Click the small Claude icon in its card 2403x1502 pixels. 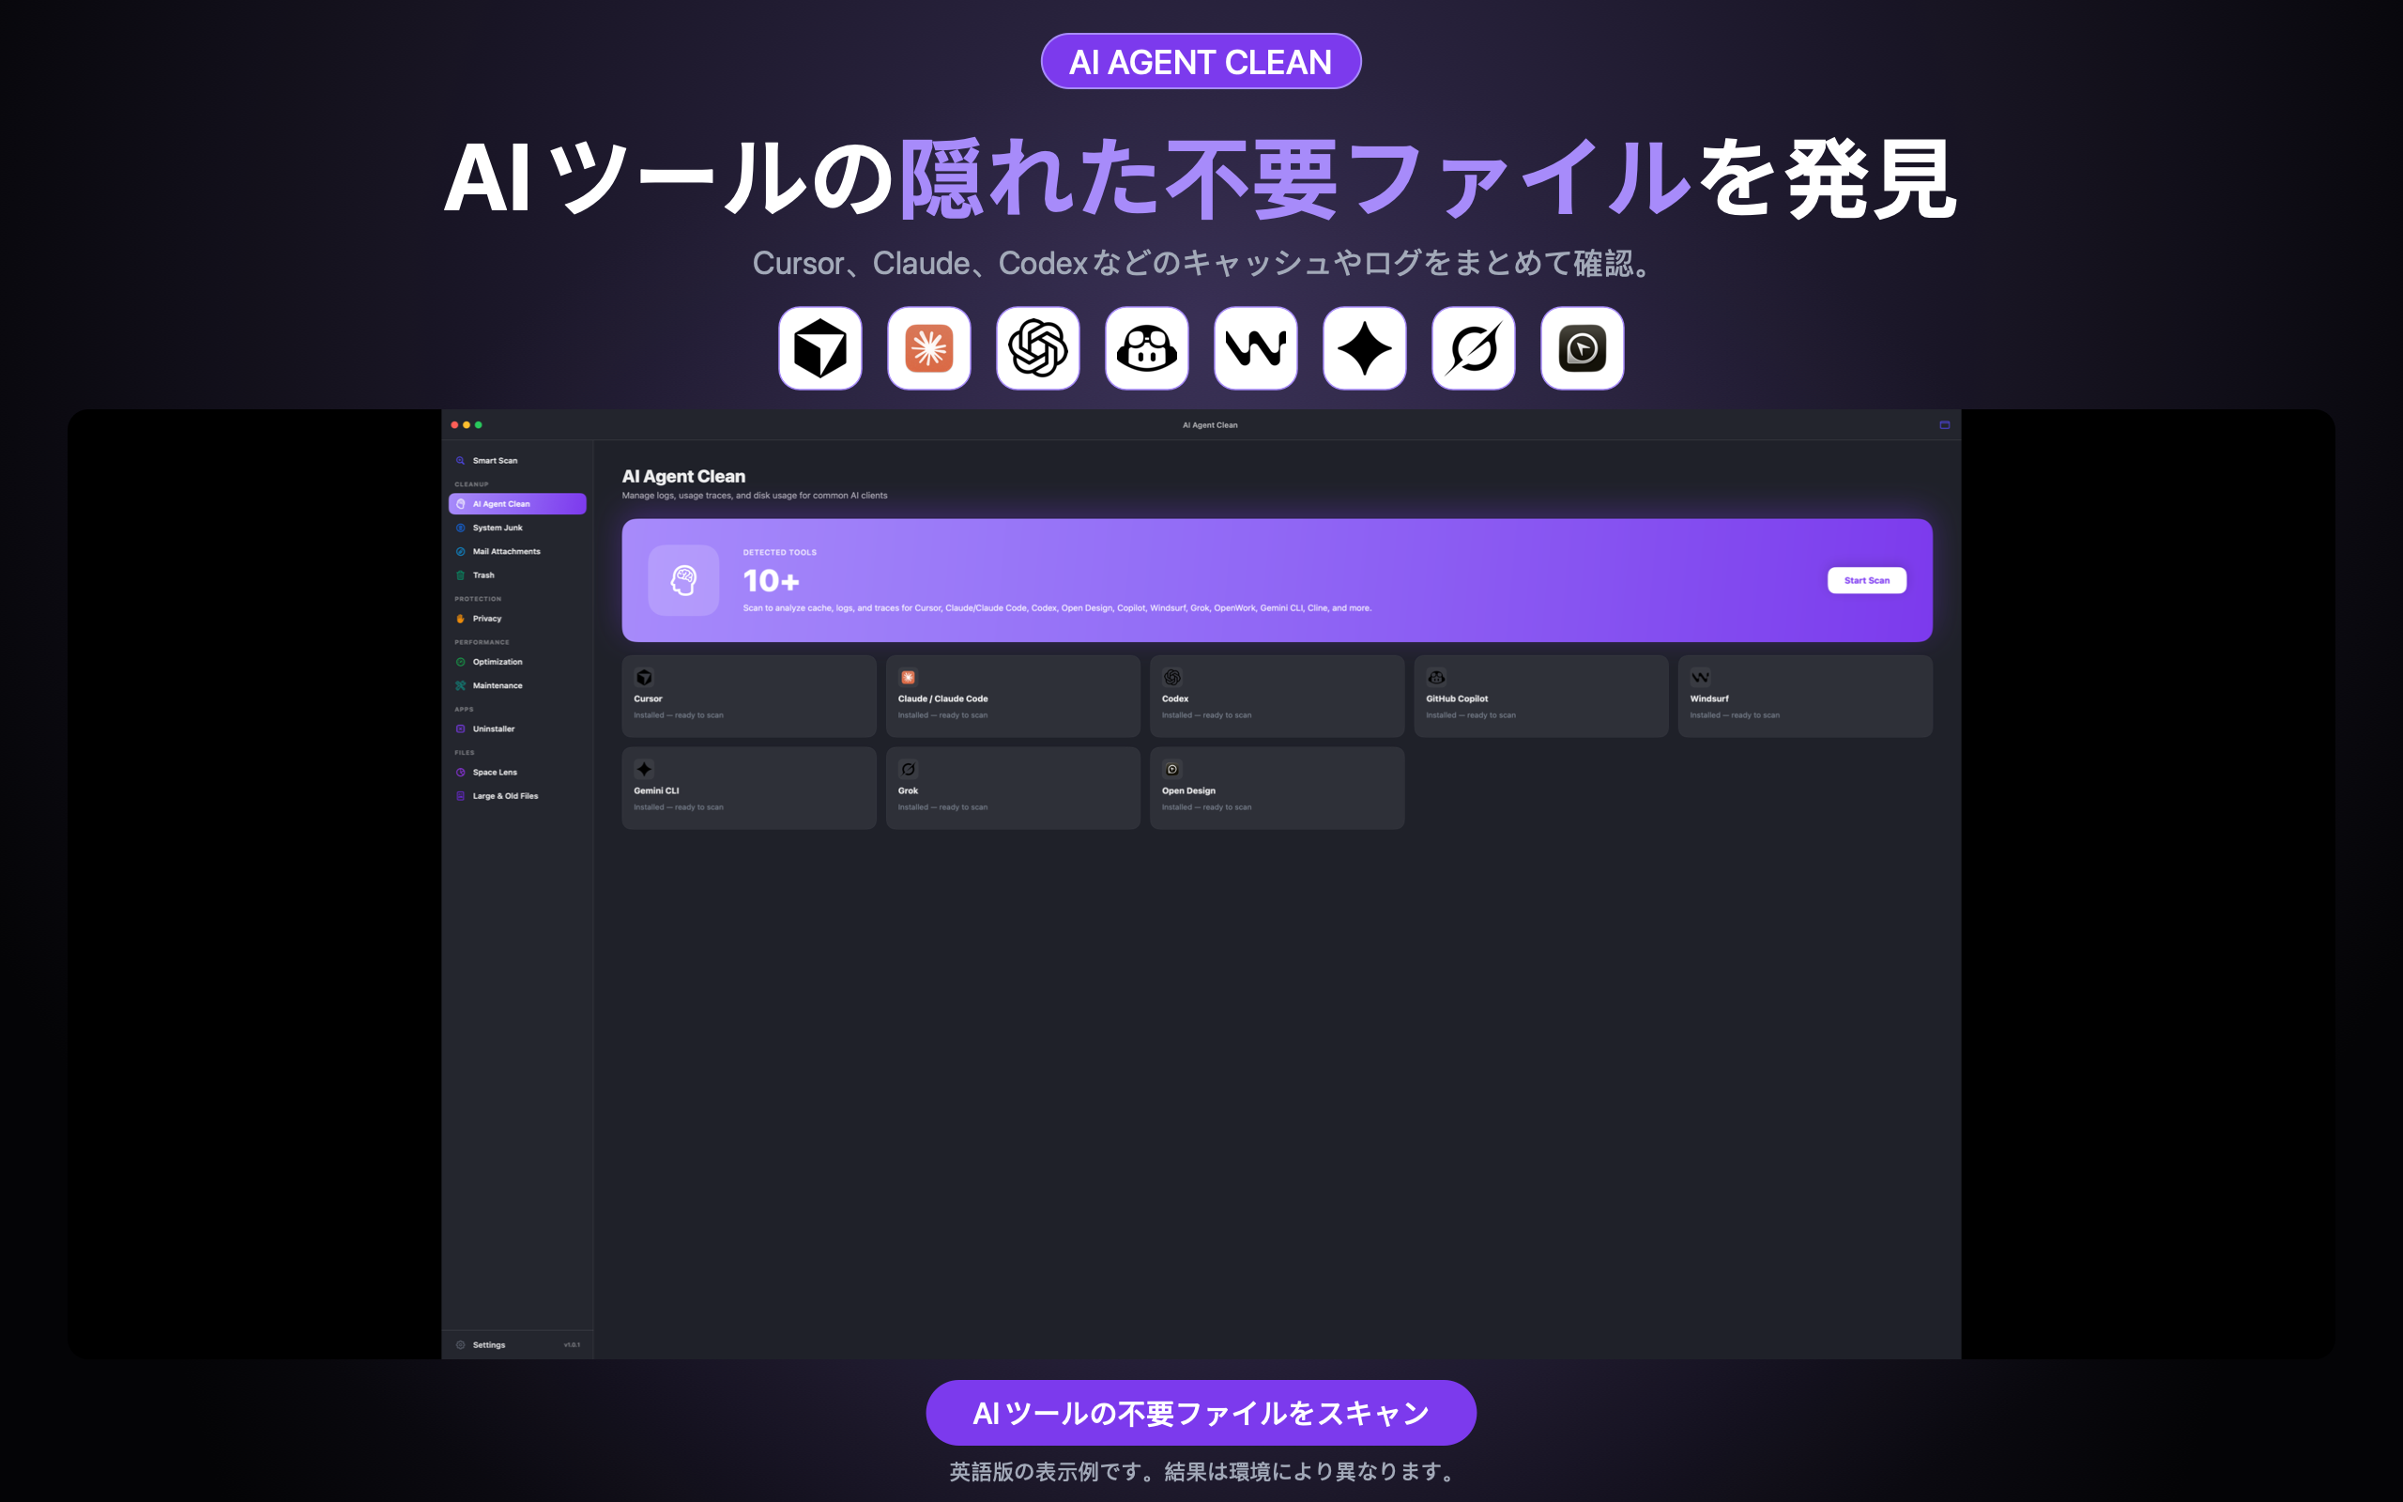(x=908, y=678)
